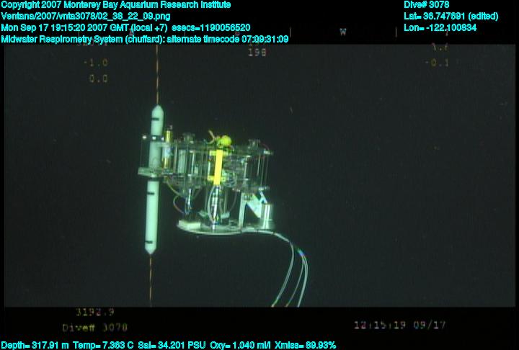
Task: Click the Temp= 7.363 C reading
Action: (103, 346)
